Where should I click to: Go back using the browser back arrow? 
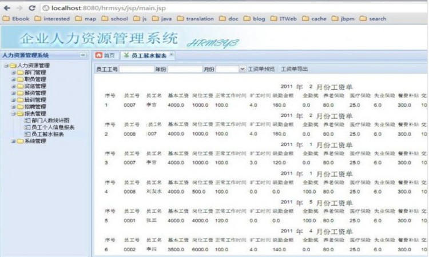pyautogui.click(x=7, y=8)
